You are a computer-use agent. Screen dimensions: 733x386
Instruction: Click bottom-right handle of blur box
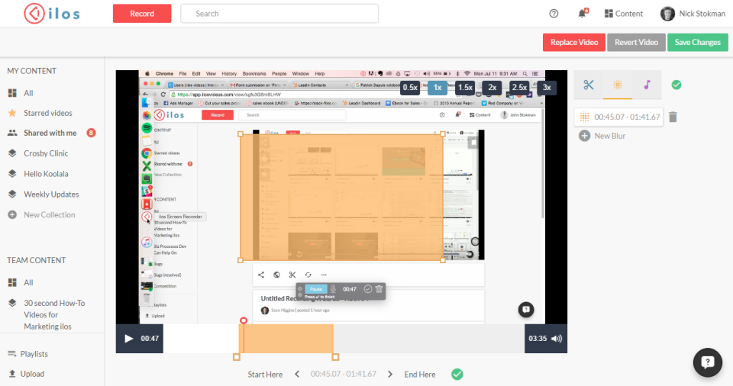tap(443, 260)
